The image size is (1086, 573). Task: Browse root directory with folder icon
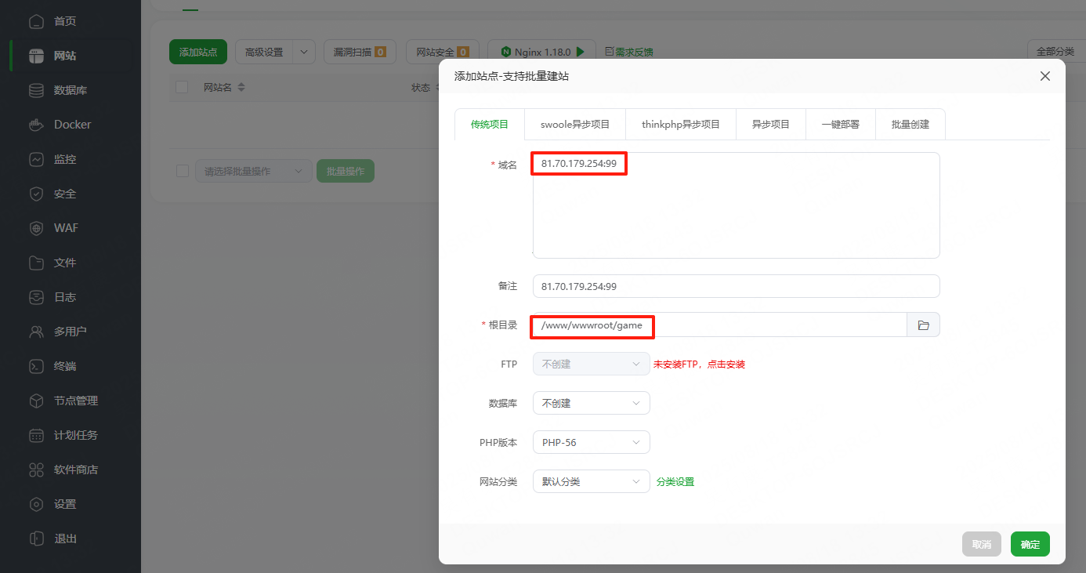(923, 325)
